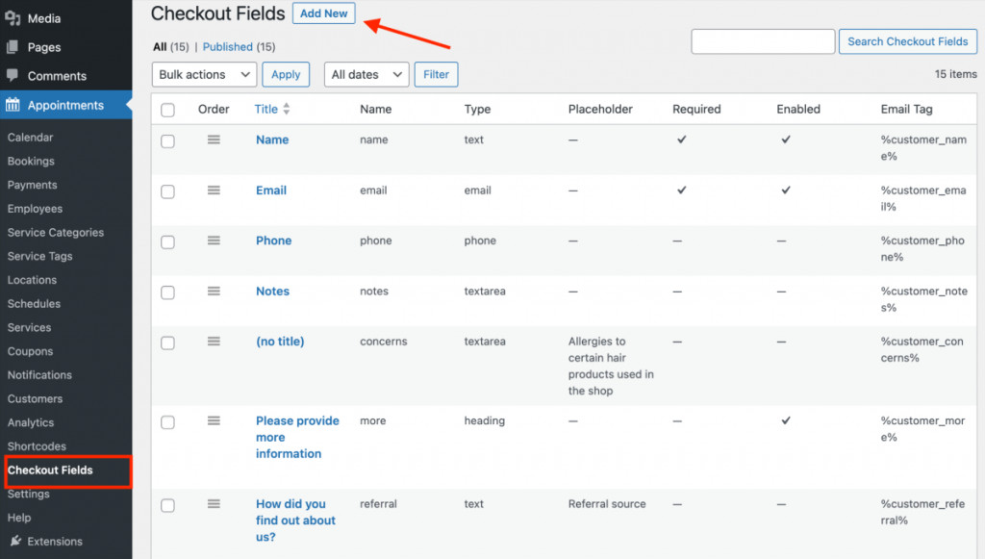985x559 pixels.
Task: Expand the Bulk actions chevron arrow
Action: pos(246,74)
